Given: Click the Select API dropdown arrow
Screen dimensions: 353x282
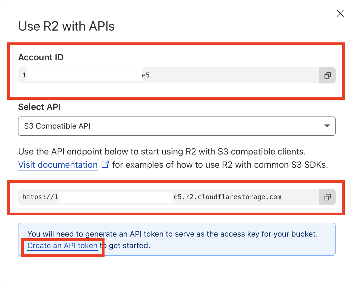Looking at the screenshot, I should coord(327,126).
